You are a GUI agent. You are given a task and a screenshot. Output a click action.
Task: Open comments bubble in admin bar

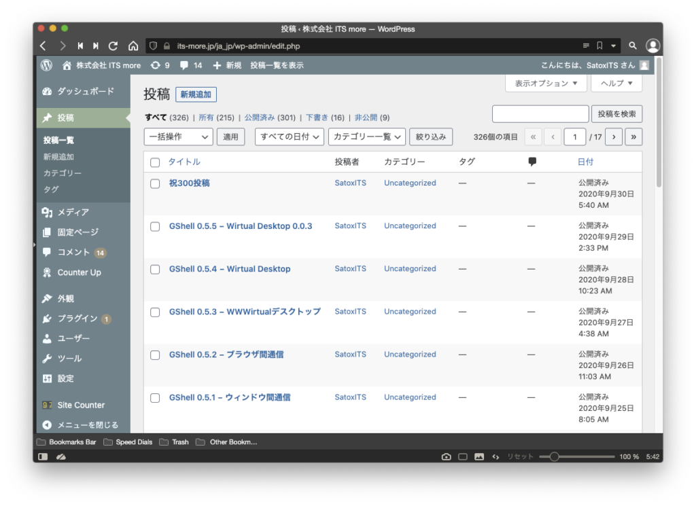(190, 65)
